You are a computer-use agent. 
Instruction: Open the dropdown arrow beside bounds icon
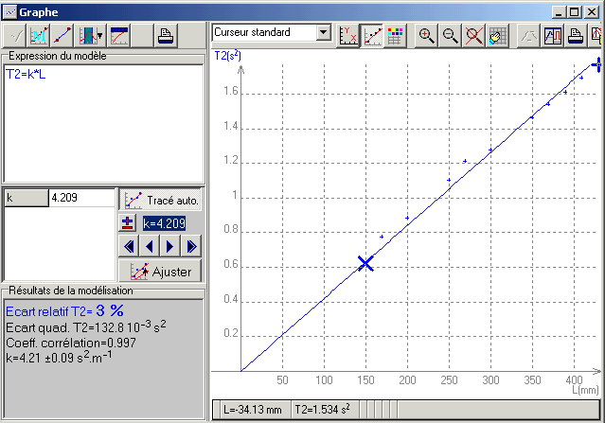coord(100,36)
